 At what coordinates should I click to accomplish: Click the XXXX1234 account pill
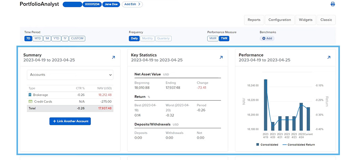point(92,4)
